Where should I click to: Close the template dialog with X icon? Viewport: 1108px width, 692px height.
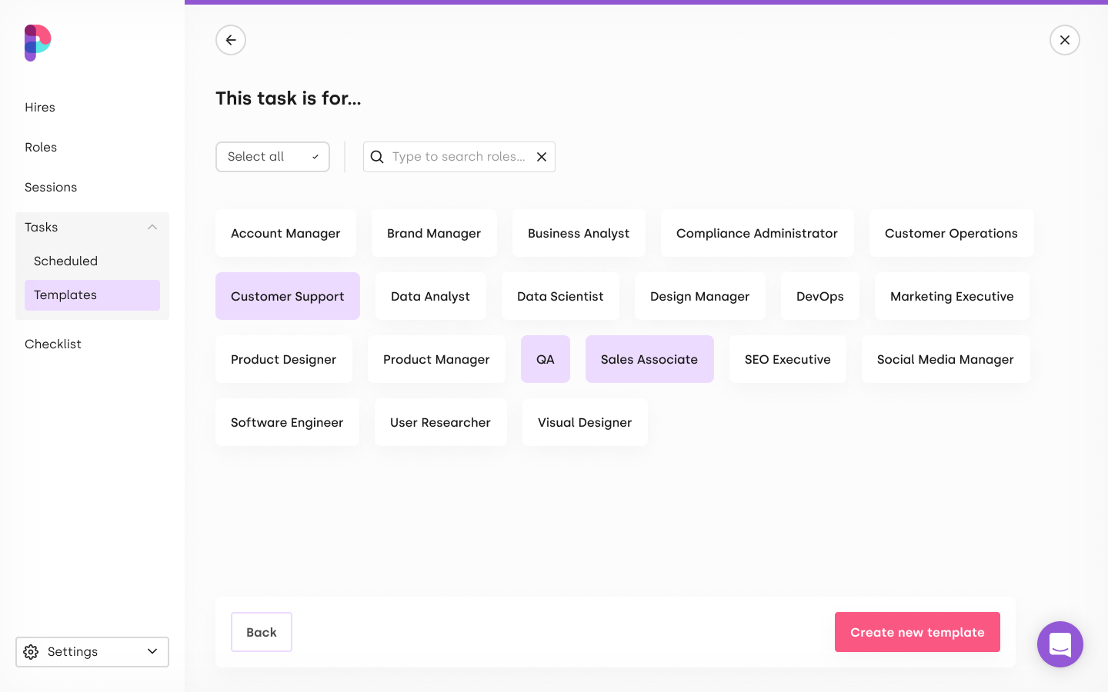(1064, 40)
